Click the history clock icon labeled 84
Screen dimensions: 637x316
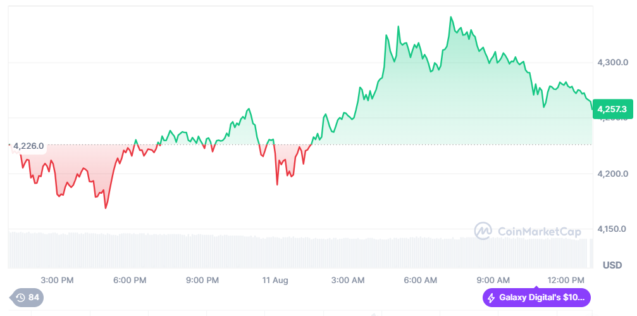(x=21, y=298)
